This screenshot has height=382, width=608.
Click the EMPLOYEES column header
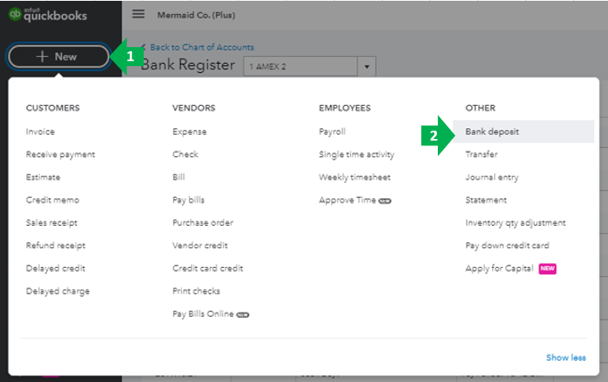click(344, 108)
